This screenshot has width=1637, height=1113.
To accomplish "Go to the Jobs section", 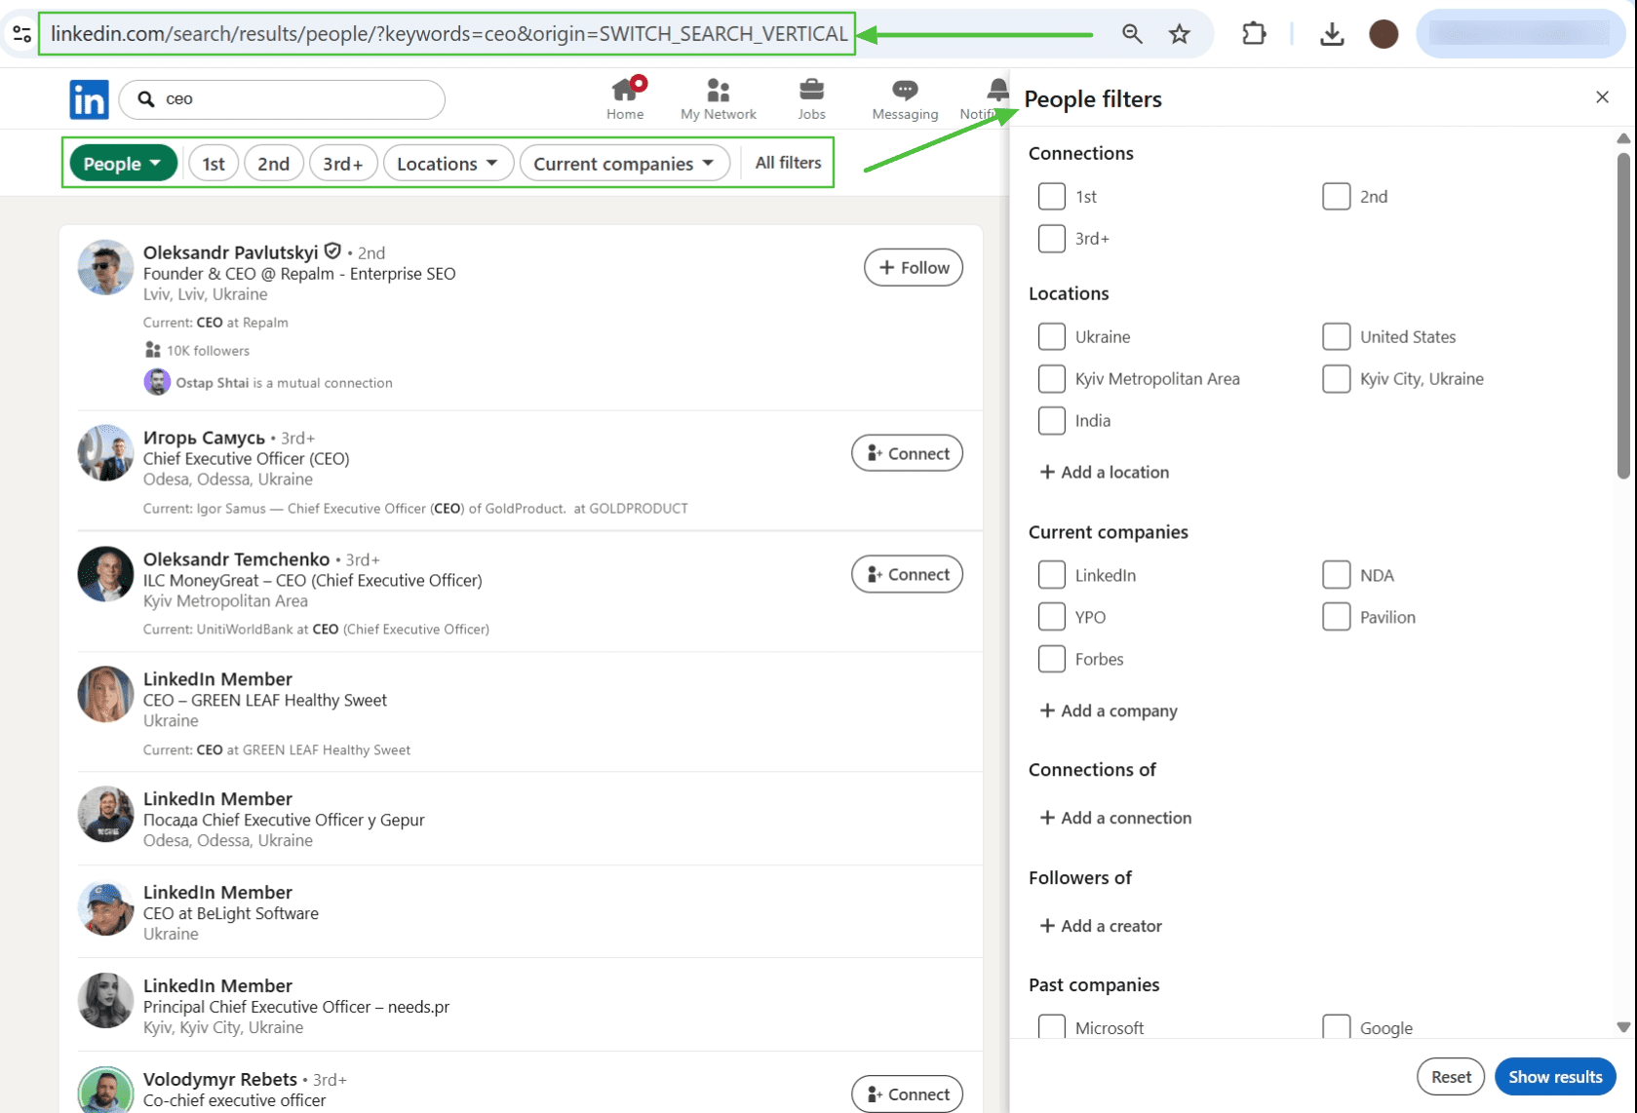I will pos(810,97).
